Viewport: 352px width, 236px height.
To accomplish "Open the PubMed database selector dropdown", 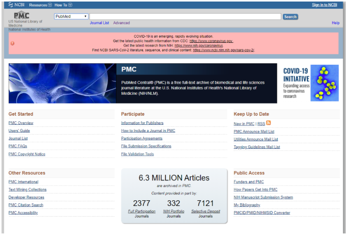I will click(x=71, y=16).
